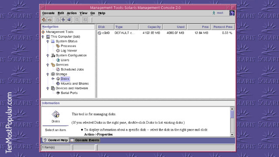Image resolution: width=279 pixels, height=157 pixels.
Task: Collapse the Devices and Hardware node
Action: tap(48, 88)
